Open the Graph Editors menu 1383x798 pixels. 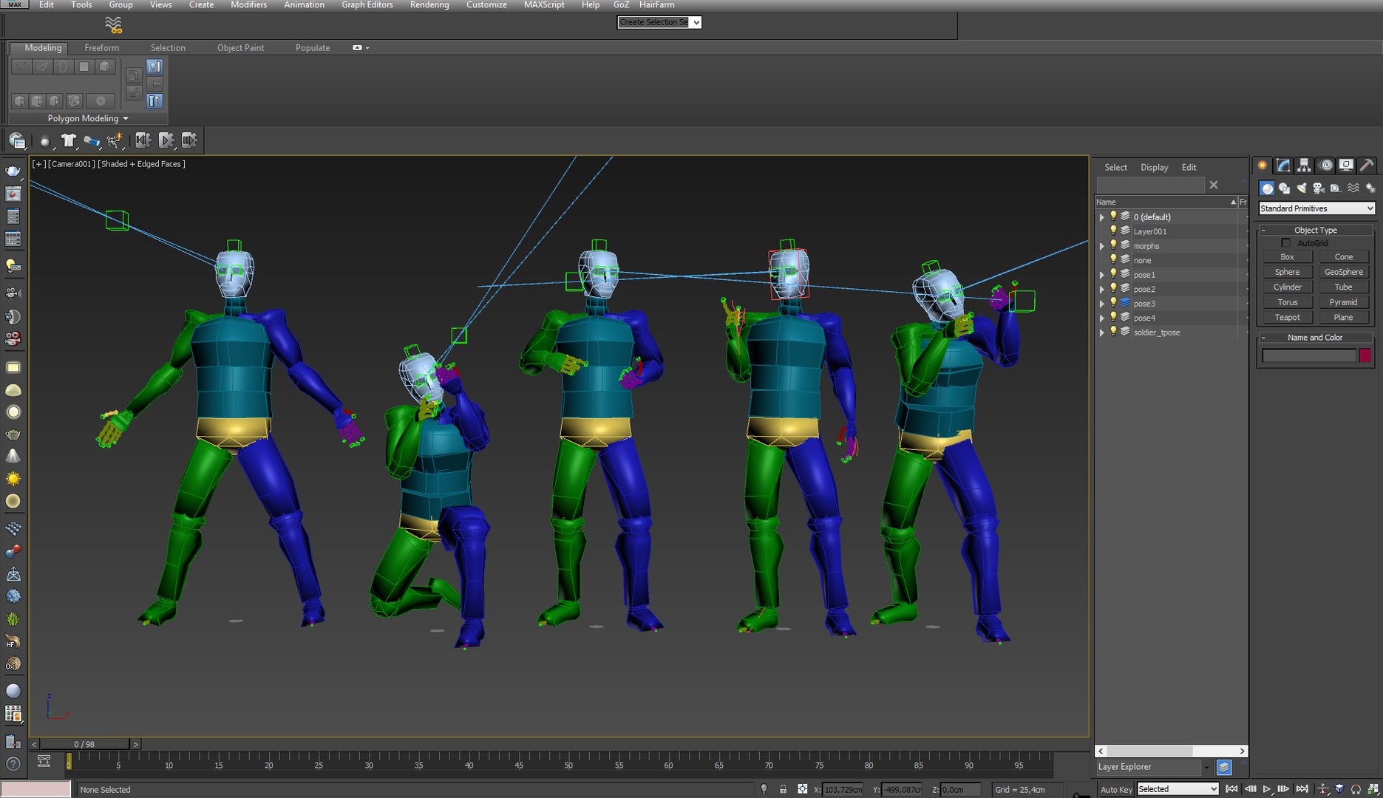[367, 5]
